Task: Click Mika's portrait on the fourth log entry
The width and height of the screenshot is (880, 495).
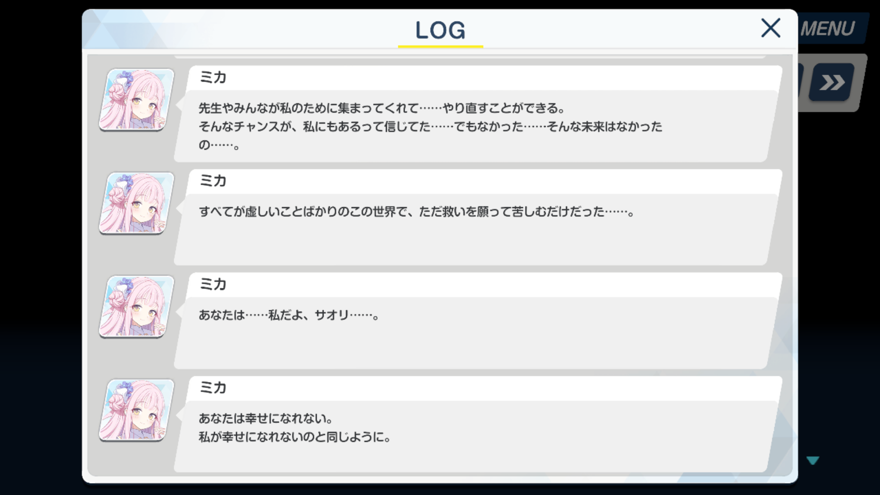Action: (137, 410)
